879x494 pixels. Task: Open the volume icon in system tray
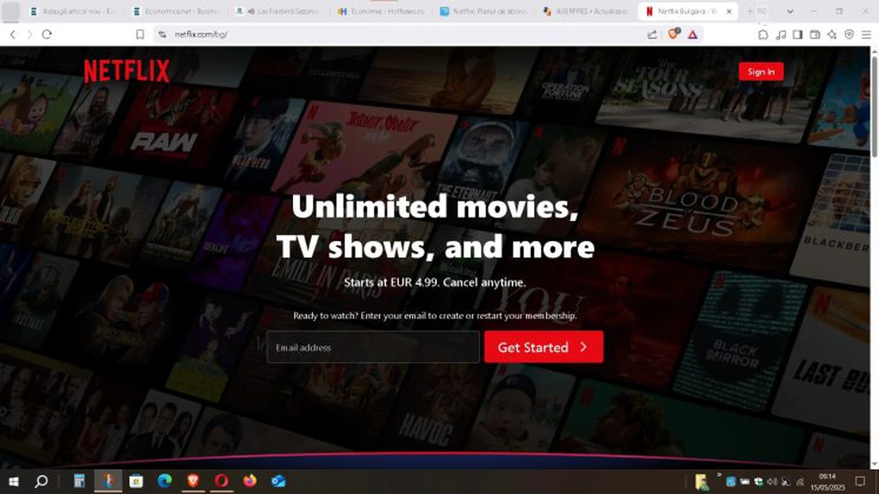[x=772, y=482]
